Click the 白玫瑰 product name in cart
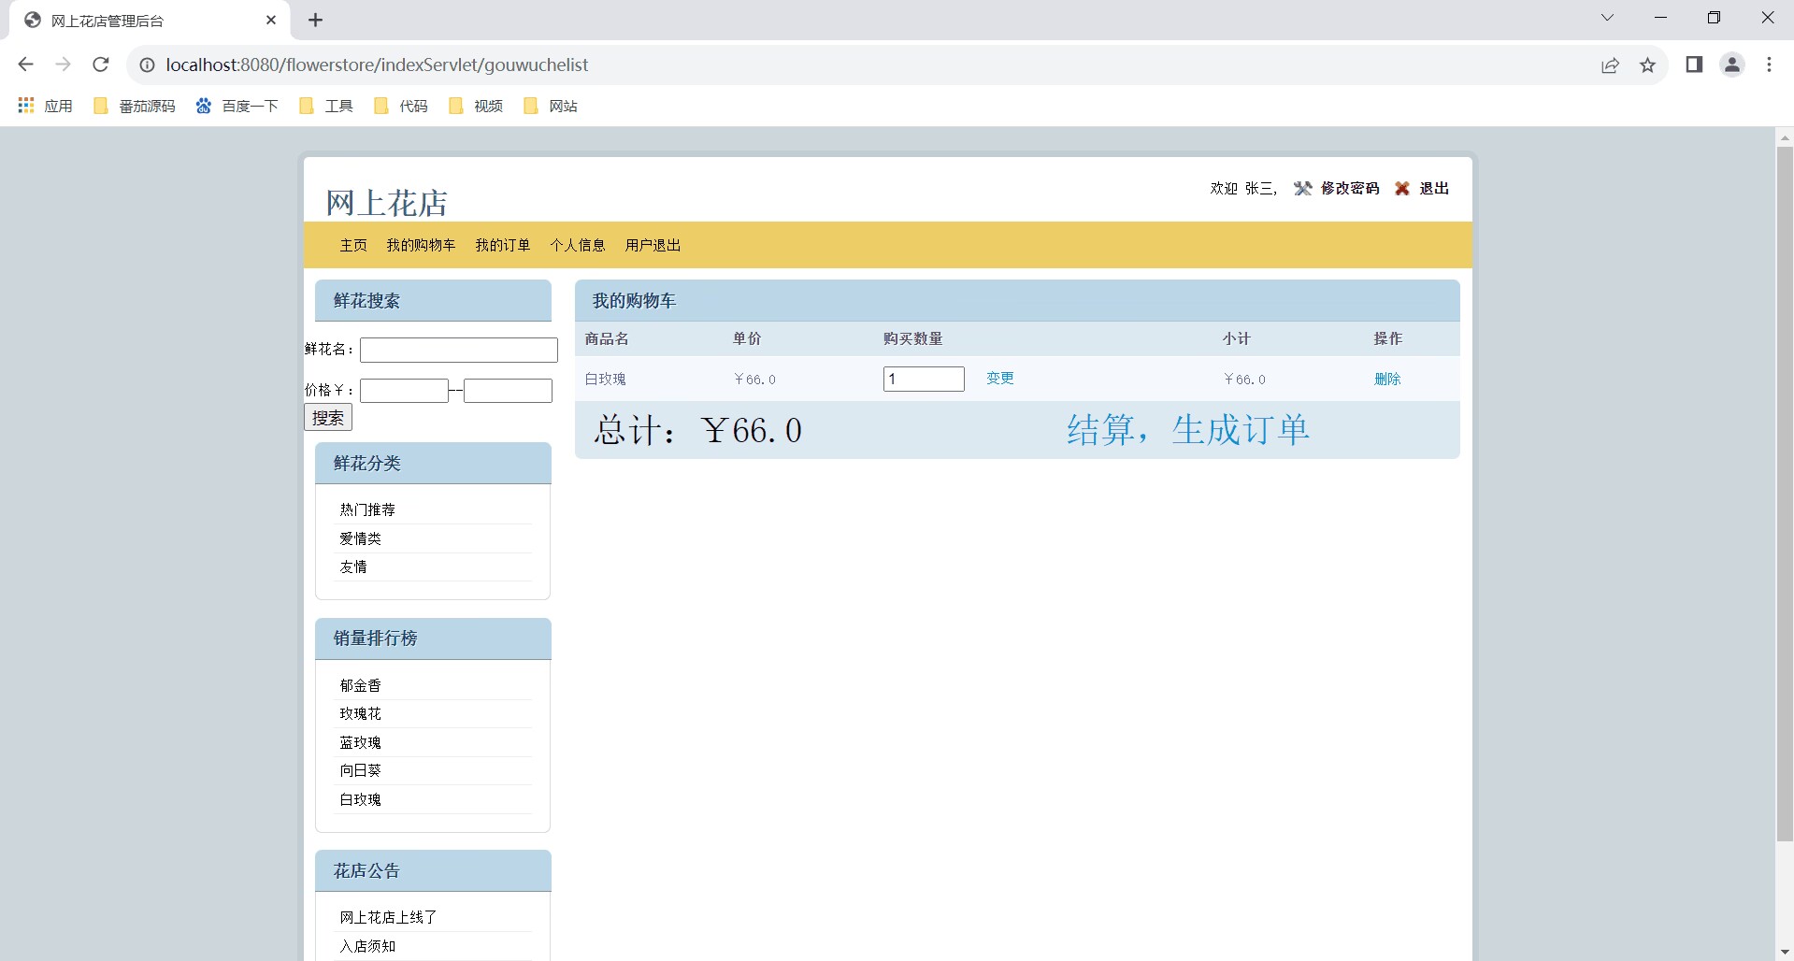1794x961 pixels. pyautogui.click(x=606, y=379)
